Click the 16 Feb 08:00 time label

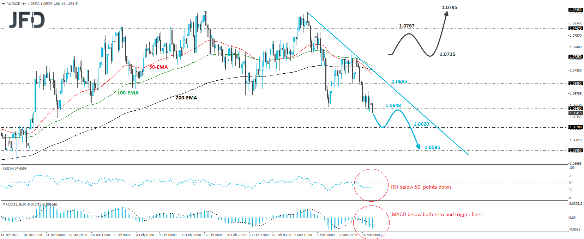213,235
